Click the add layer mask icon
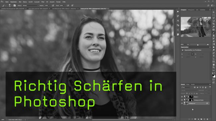The height and width of the screenshot is (121, 216). 195,119
